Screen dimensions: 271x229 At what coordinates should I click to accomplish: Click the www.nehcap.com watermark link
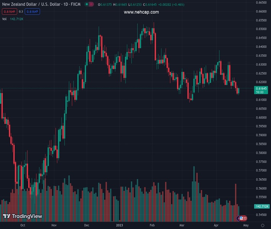coord(141,12)
